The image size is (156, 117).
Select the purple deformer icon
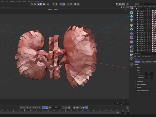[132, 33]
